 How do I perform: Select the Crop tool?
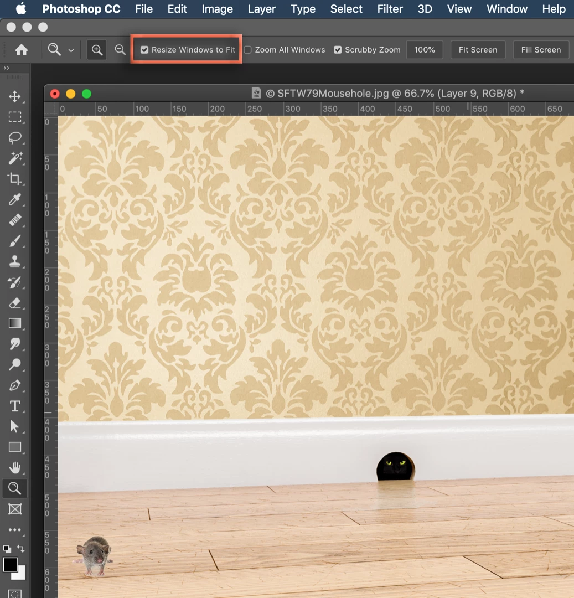(15, 178)
